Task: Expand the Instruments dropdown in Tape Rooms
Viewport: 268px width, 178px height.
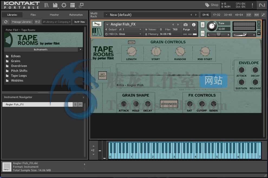Action: [x=80, y=50]
